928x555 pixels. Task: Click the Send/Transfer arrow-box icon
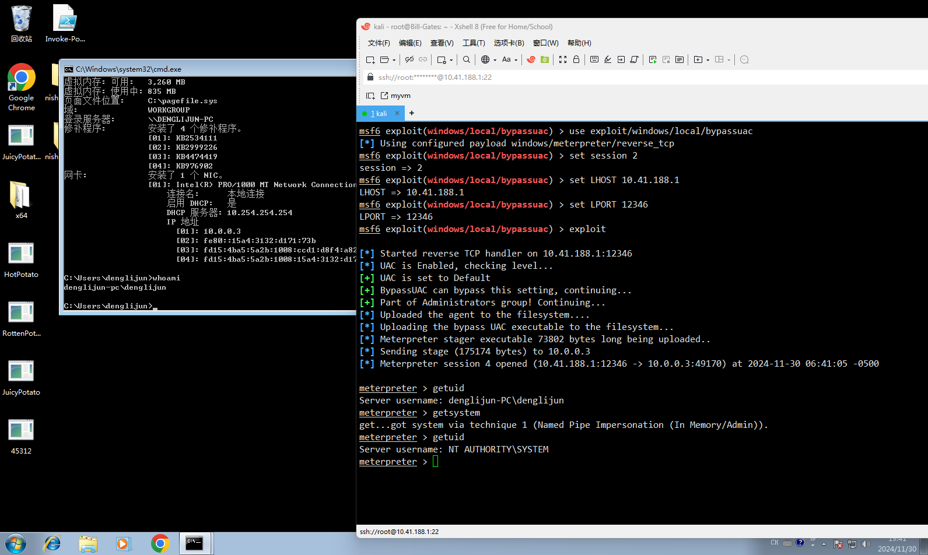click(621, 59)
